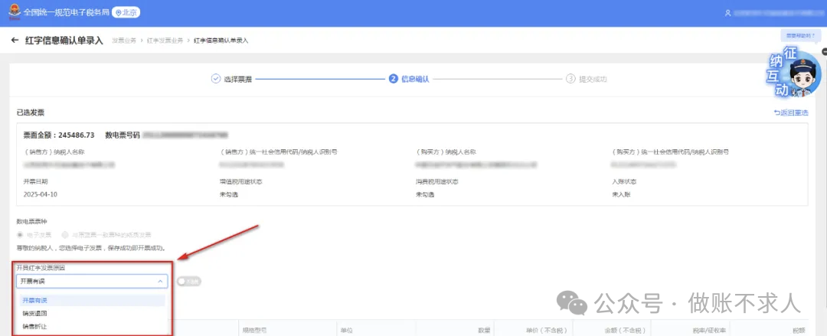Click the 规格型号 column header

pos(254,330)
